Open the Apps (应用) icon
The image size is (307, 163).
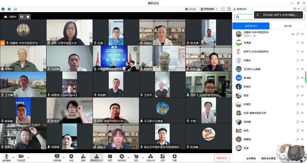[x=162, y=157]
